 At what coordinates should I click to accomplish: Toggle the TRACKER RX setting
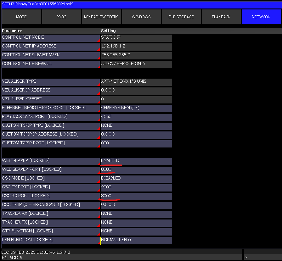pyautogui.click(x=136, y=214)
